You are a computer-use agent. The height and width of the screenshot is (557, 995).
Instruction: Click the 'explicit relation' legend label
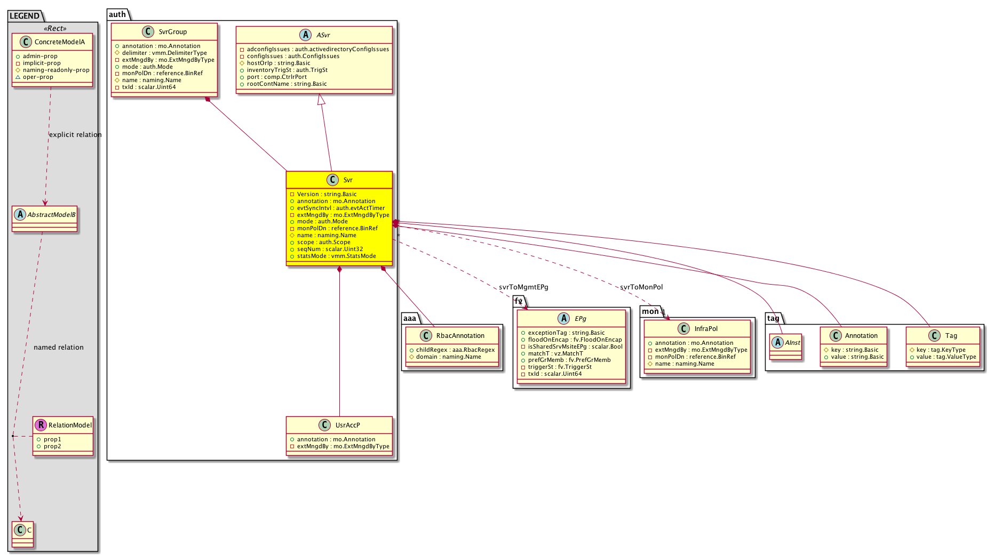click(75, 135)
